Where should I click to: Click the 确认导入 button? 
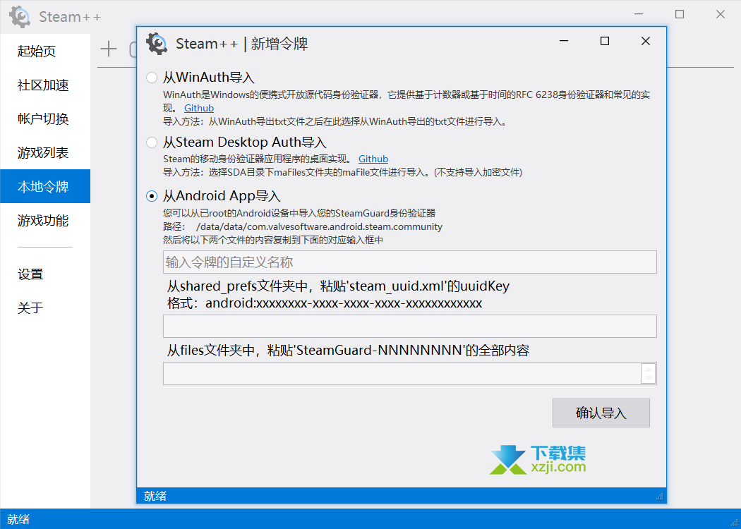coord(601,413)
